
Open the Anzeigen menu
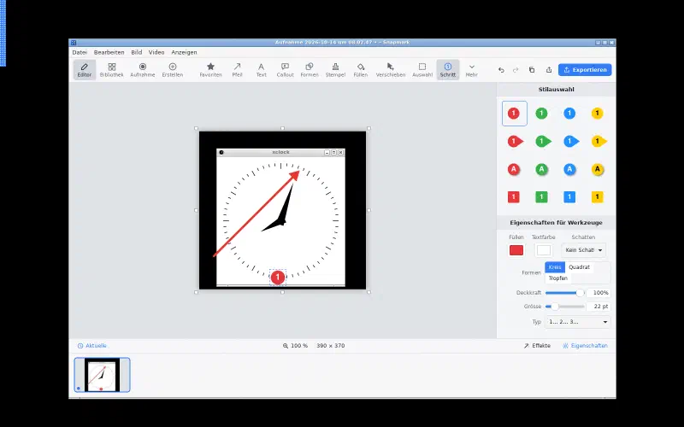click(x=184, y=52)
